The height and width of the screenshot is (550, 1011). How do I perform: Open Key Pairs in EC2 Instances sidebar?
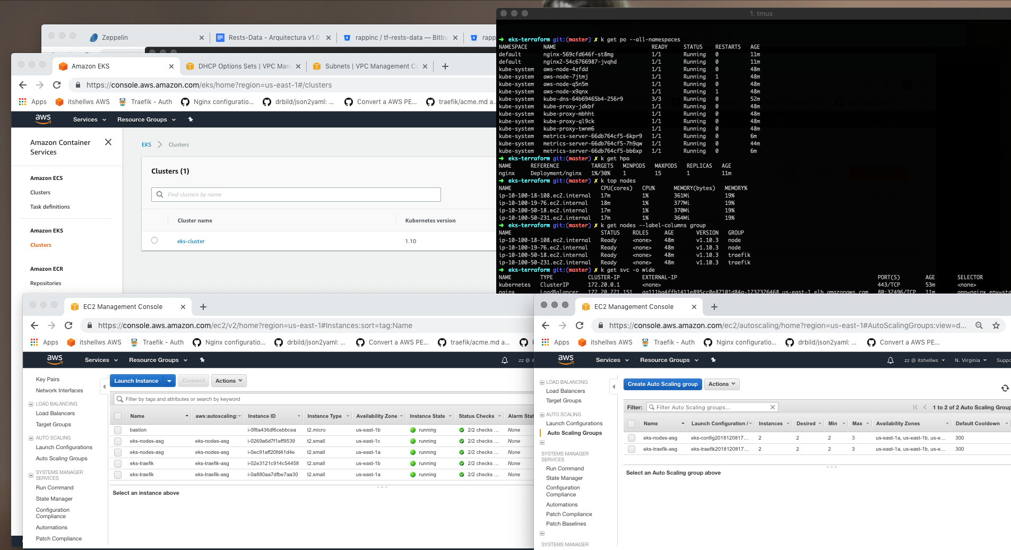coord(48,379)
